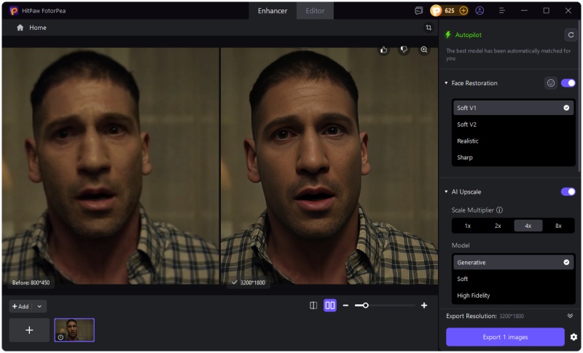Switch to the Editor tab
Screen dimensions: 583x353
(315, 11)
